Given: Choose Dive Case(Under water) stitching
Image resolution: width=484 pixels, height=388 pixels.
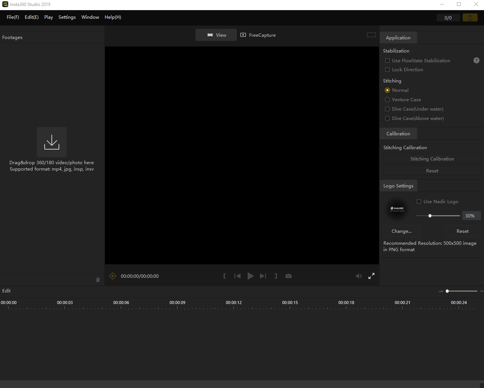Looking at the screenshot, I should (x=387, y=109).
